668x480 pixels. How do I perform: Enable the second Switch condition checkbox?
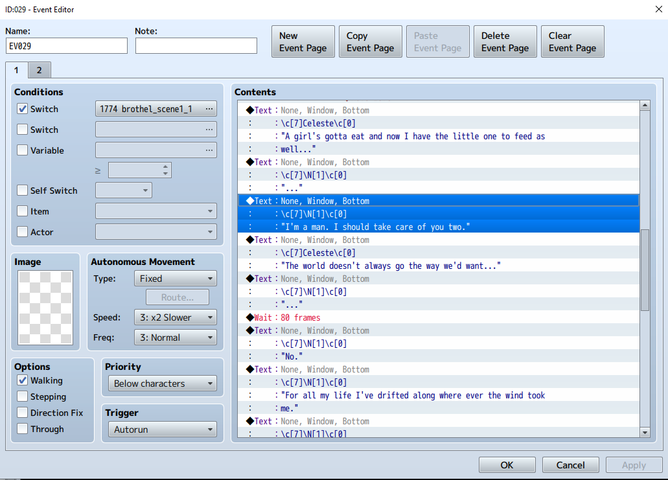[23, 130]
